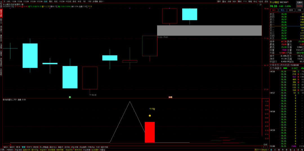The height and width of the screenshot is (151, 304).
Task: Select the 打板资金 indicator
Action: tap(91, 147)
